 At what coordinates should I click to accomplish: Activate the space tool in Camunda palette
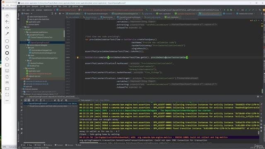pos(7,28)
